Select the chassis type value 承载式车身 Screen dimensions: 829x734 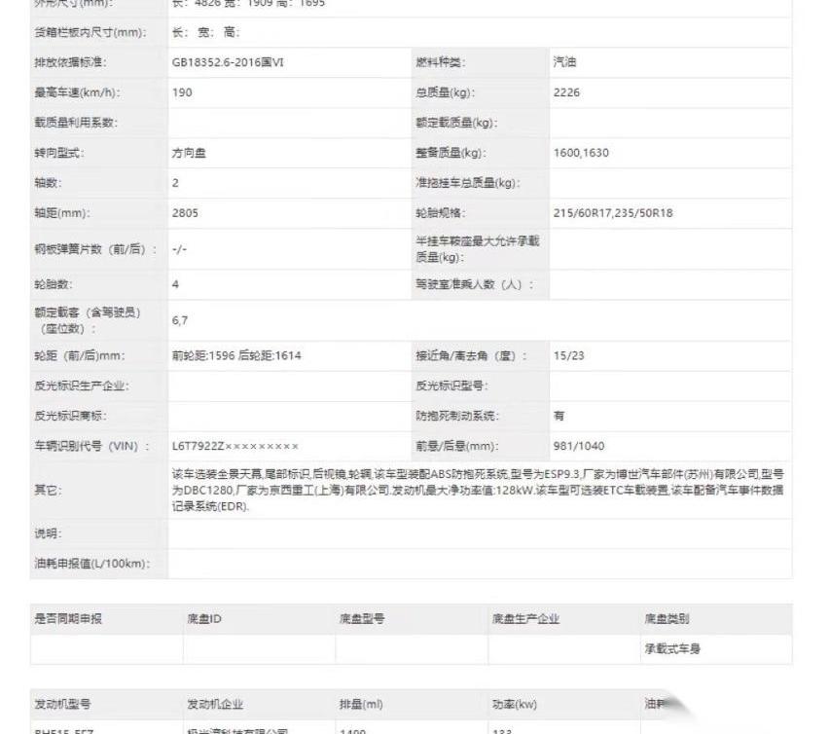[x=672, y=649]
